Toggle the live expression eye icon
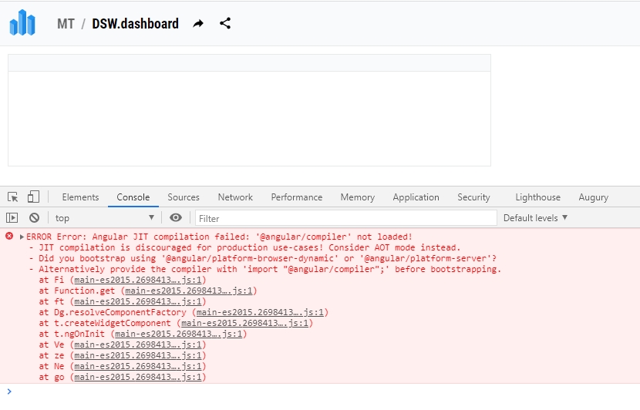This screenshot has width=640, height=410. pos(176,217)
